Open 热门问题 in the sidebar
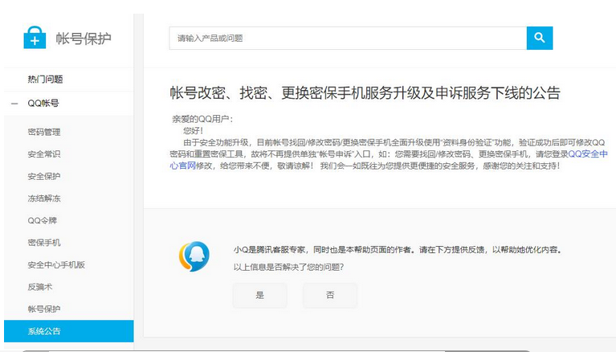Screen dimensions: 616x352 (x=45, y=80)
